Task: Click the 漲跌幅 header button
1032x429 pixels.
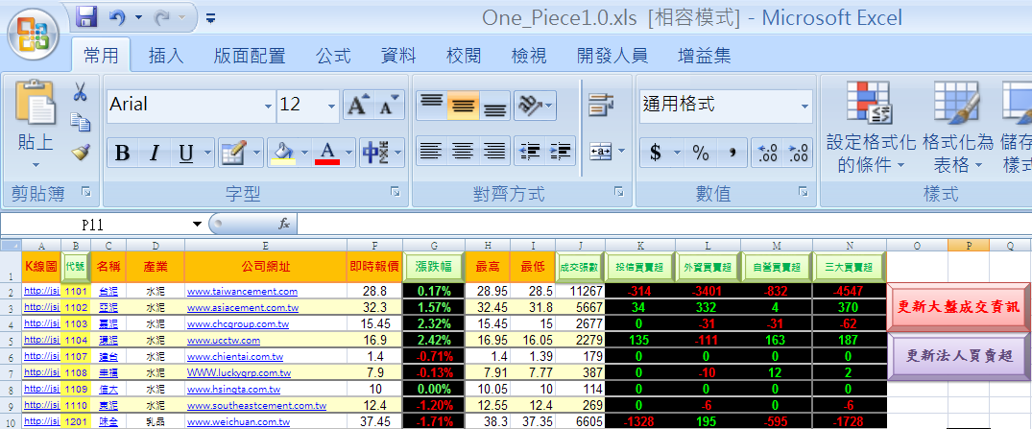Action: (x=434, y=267)
